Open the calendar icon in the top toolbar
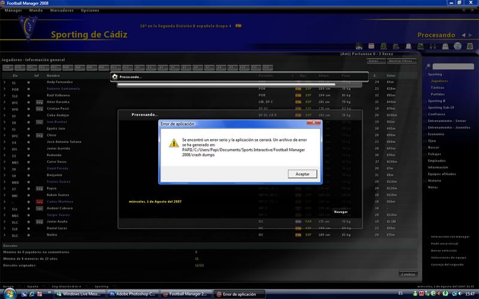This screenshot has width=479, height=299. tap(371, 46)
